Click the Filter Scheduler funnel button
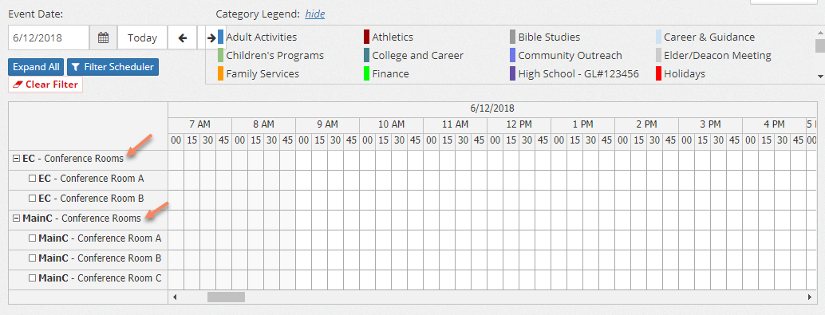825x315 pixels. click(x=112, y=67)
